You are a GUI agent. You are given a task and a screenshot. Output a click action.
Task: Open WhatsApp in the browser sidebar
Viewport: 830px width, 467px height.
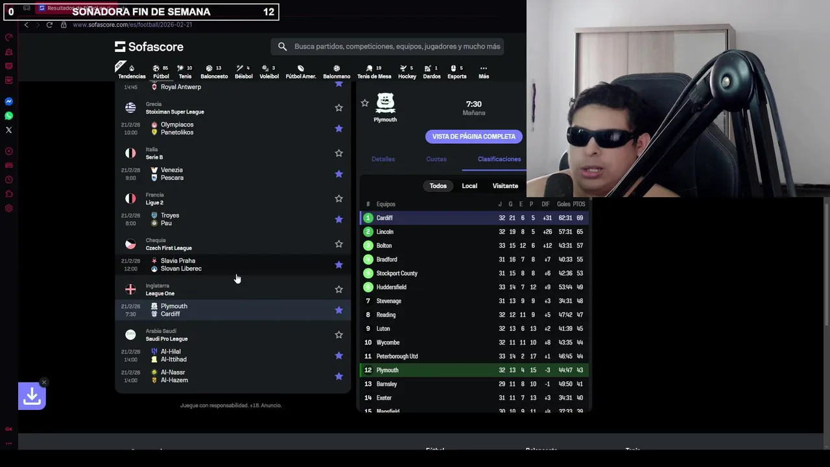[x=9, y=116]
